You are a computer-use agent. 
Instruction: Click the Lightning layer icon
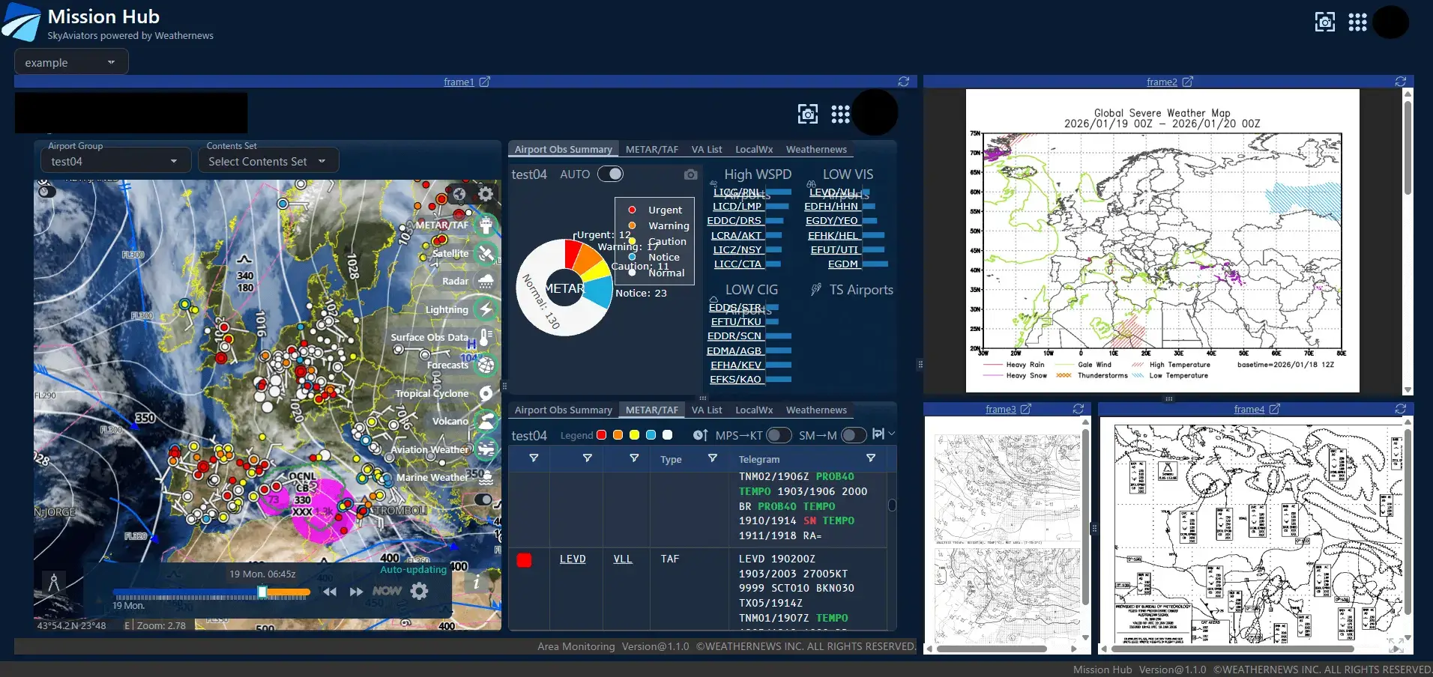(486, 309)
